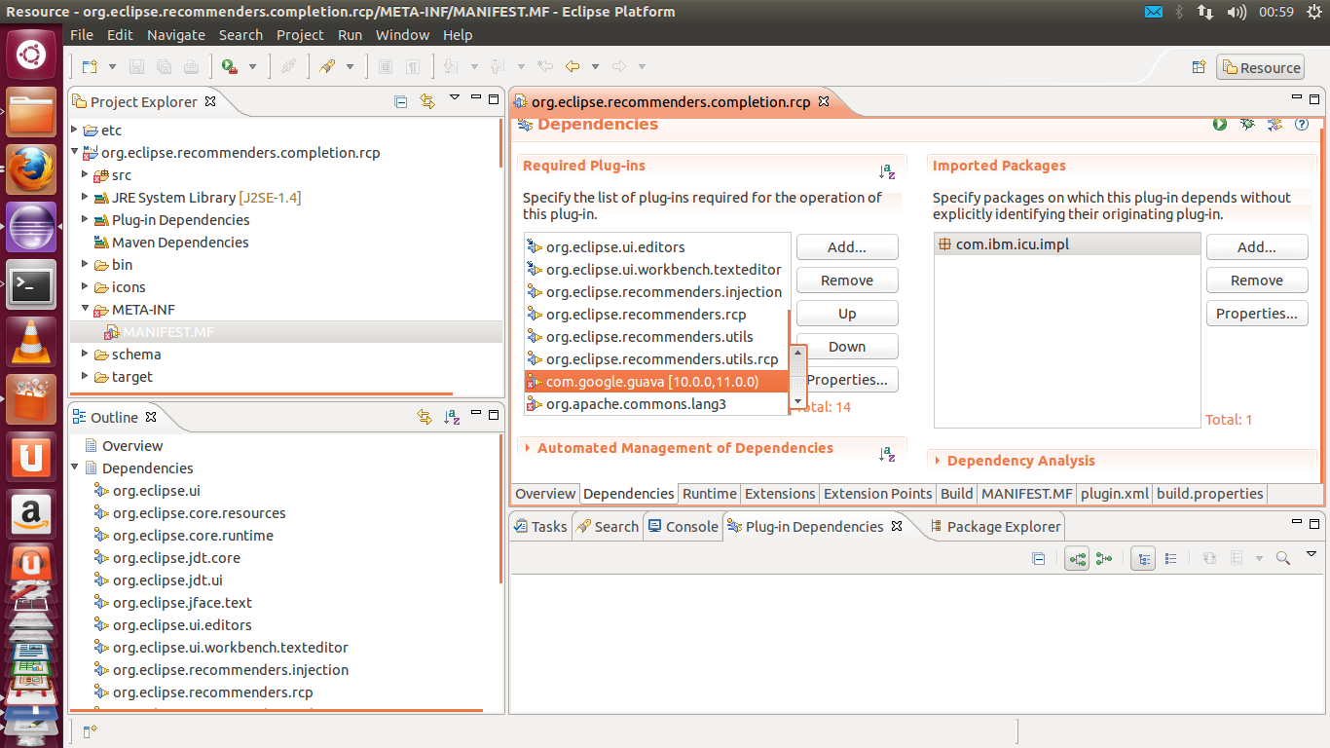Click required plug-ins list scrollbar up arrow
Screen dimensions: 1330x748
[x=798, y=353]
